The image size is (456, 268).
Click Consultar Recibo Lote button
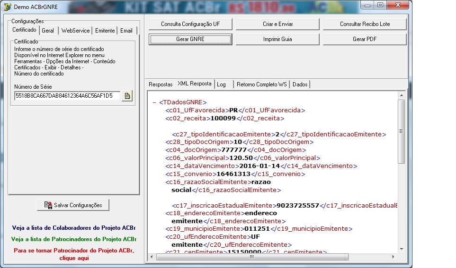365,24
